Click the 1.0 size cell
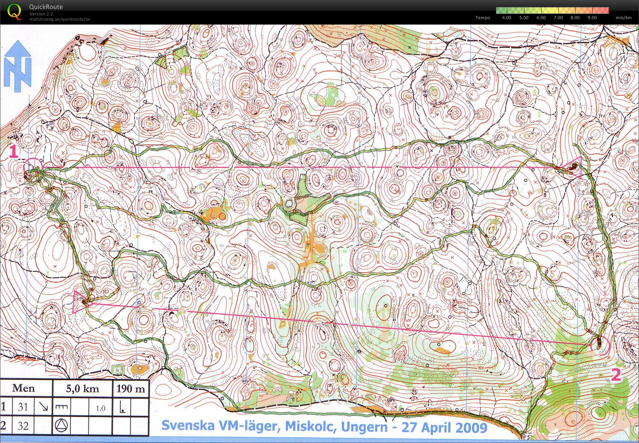The image size is (639, 443). click(100, 408)
